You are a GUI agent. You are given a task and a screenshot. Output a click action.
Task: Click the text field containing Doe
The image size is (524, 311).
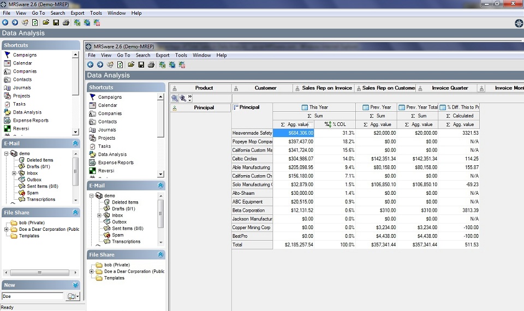[x=32, y=296]
